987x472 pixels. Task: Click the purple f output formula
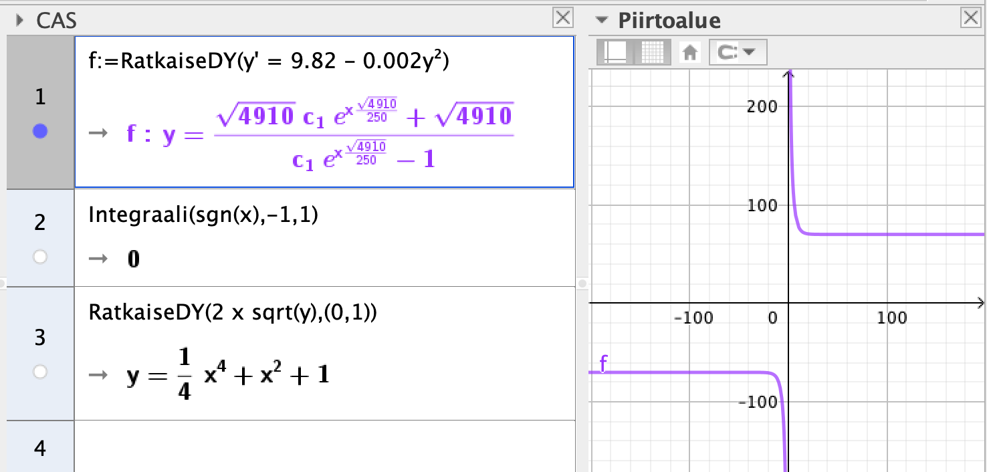(x=320, y=136)
